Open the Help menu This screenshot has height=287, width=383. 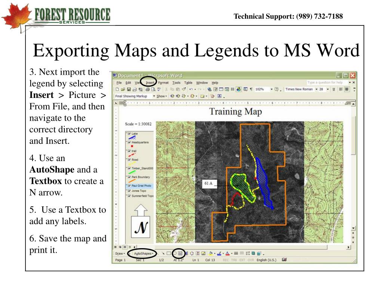coord(215,83)
